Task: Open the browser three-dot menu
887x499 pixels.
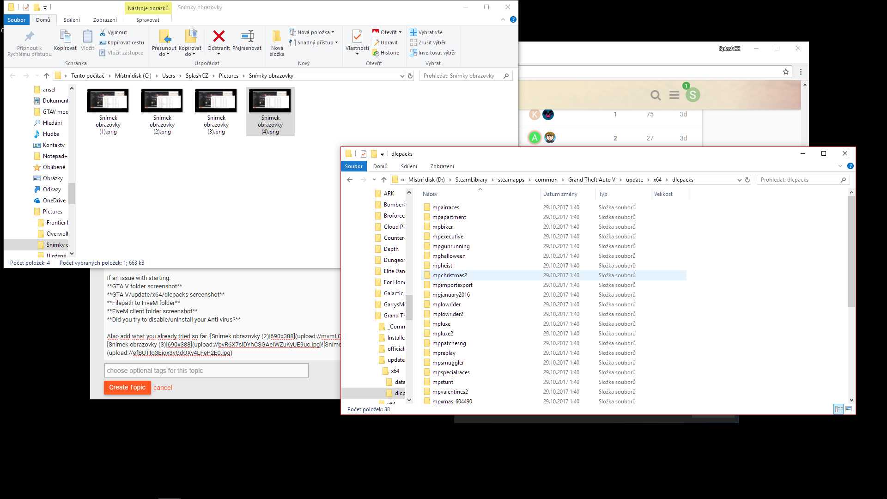Action: (801, 72)
